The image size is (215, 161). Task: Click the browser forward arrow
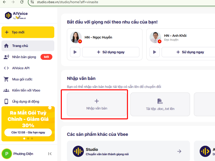pos(13,2)
